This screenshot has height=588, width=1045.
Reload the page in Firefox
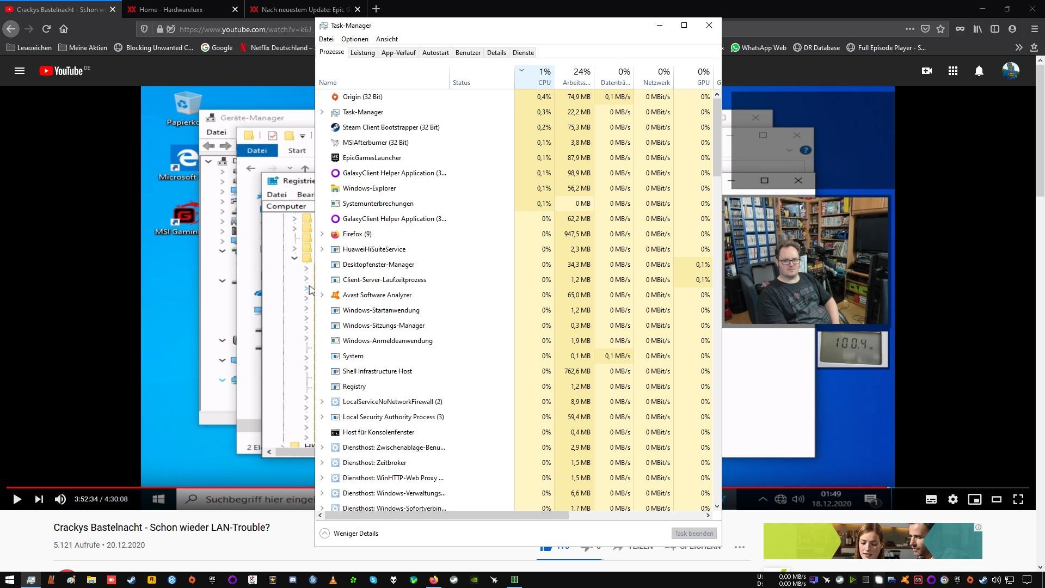click(x=46, y=29)
